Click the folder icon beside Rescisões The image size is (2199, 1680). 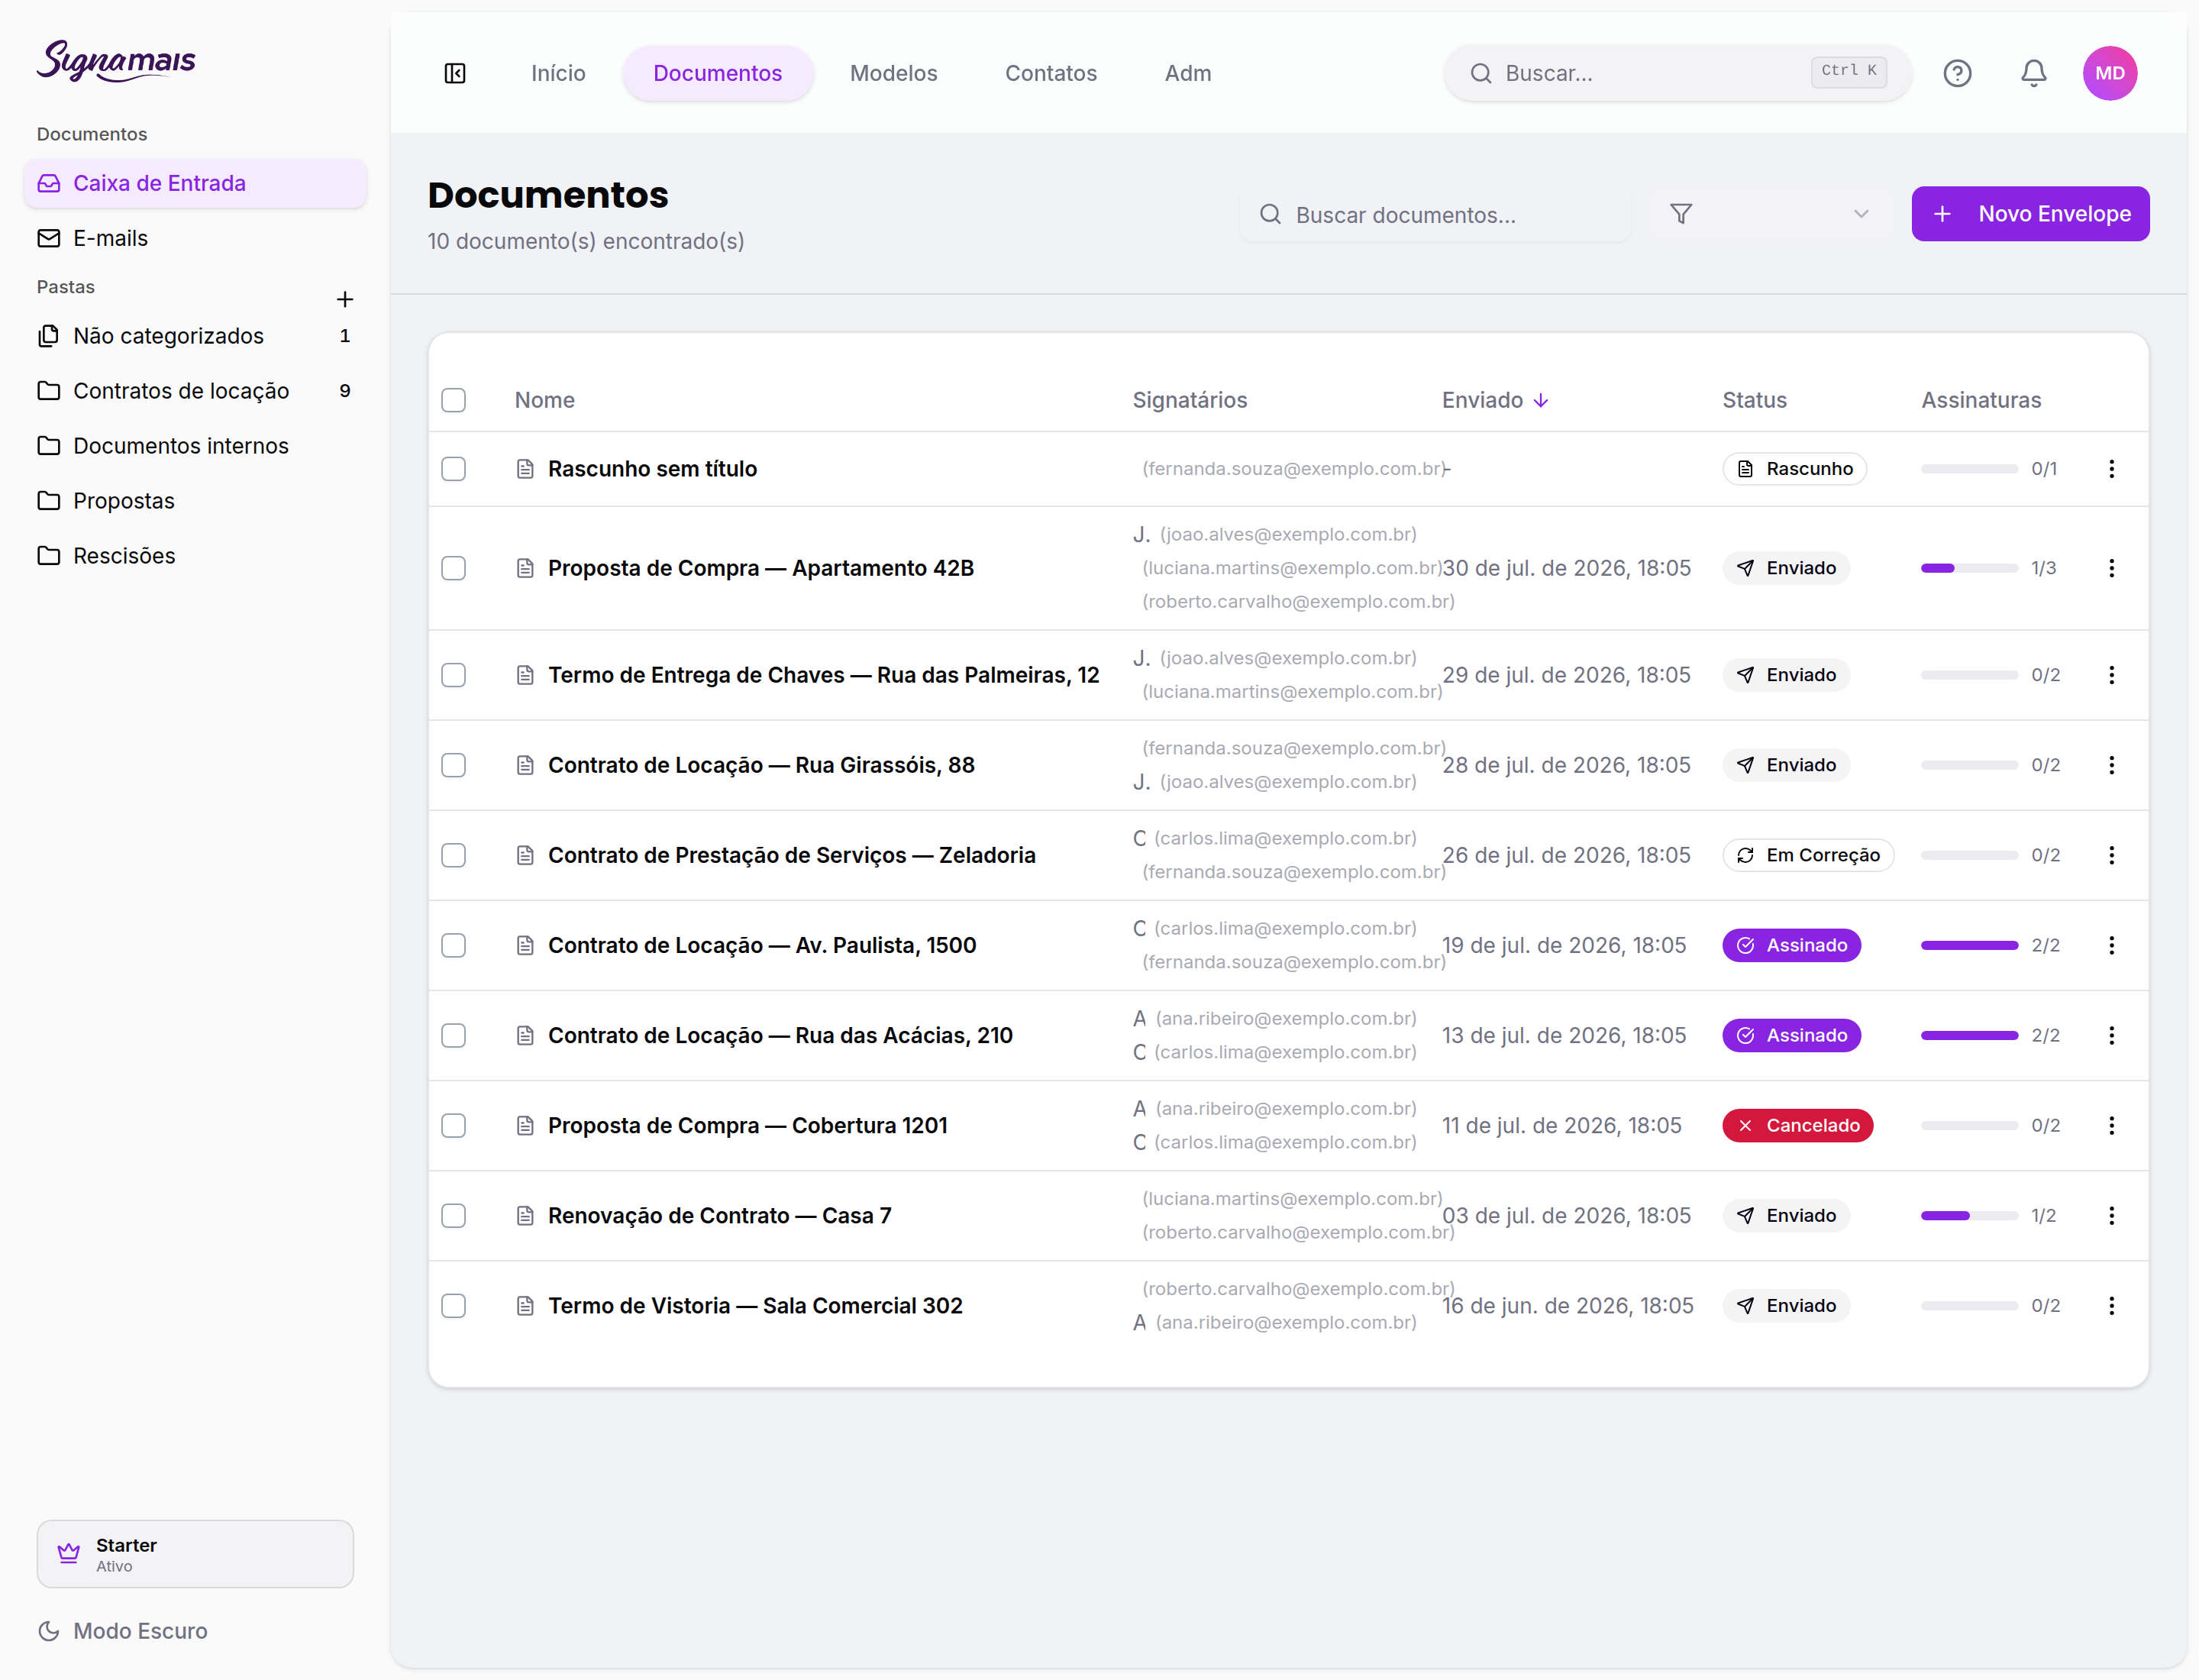[x=49, y=555]
